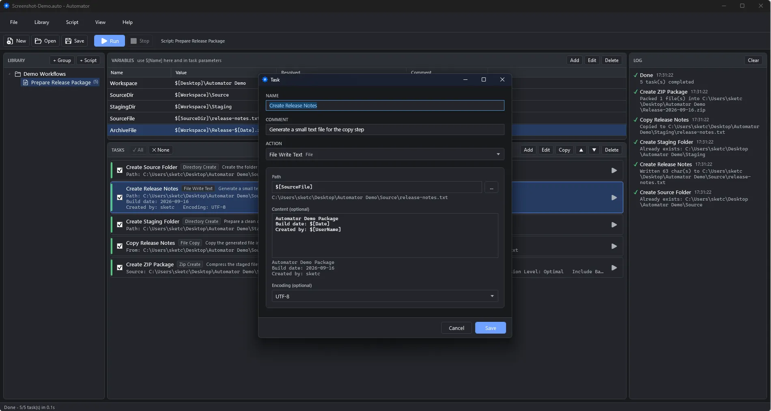Click the Name column header in Variables
Screen dimensions: 771x411
point(139,73)
